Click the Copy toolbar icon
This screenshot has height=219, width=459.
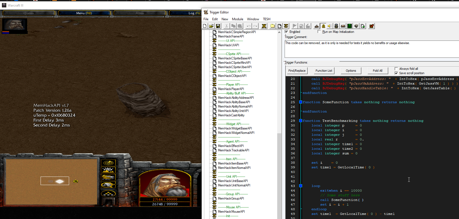[233, 26]
